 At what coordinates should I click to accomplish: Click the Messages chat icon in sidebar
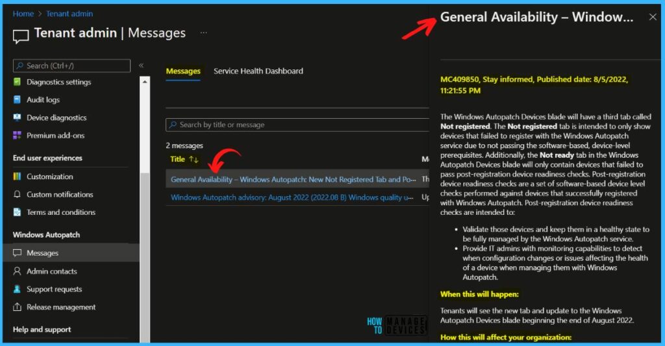click(17, 253)
